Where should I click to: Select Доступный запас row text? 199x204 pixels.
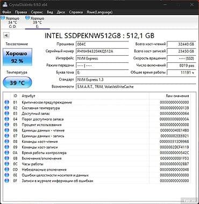35,114
